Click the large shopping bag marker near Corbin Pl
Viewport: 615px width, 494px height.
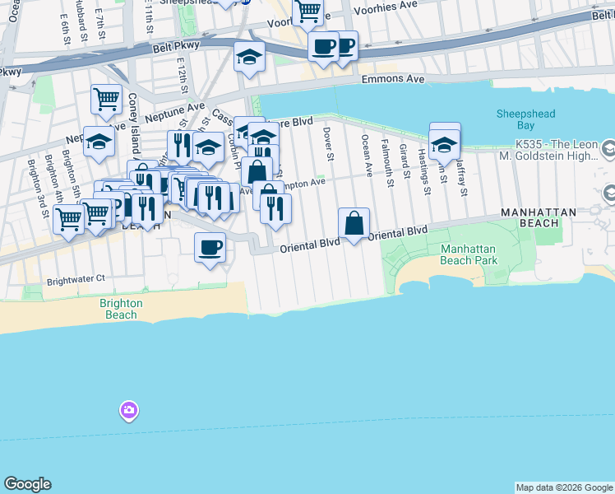[x=257, y=174]
